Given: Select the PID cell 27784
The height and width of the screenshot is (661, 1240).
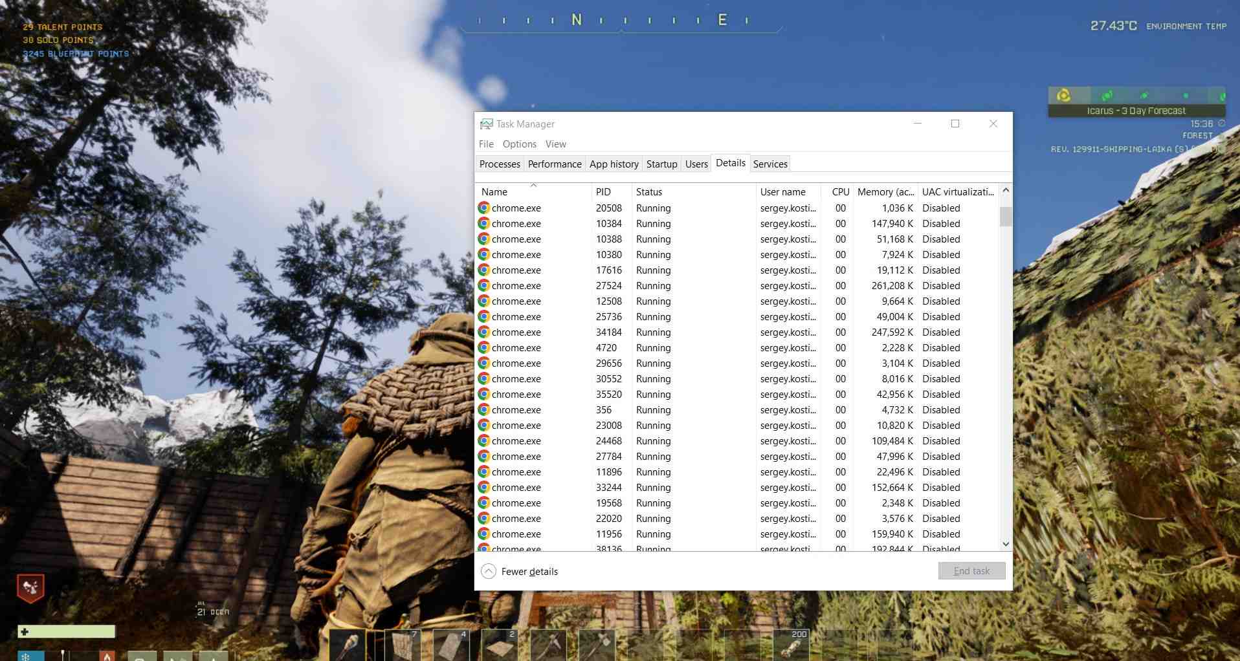Looking at the screenshot, I should click(609, 456).
